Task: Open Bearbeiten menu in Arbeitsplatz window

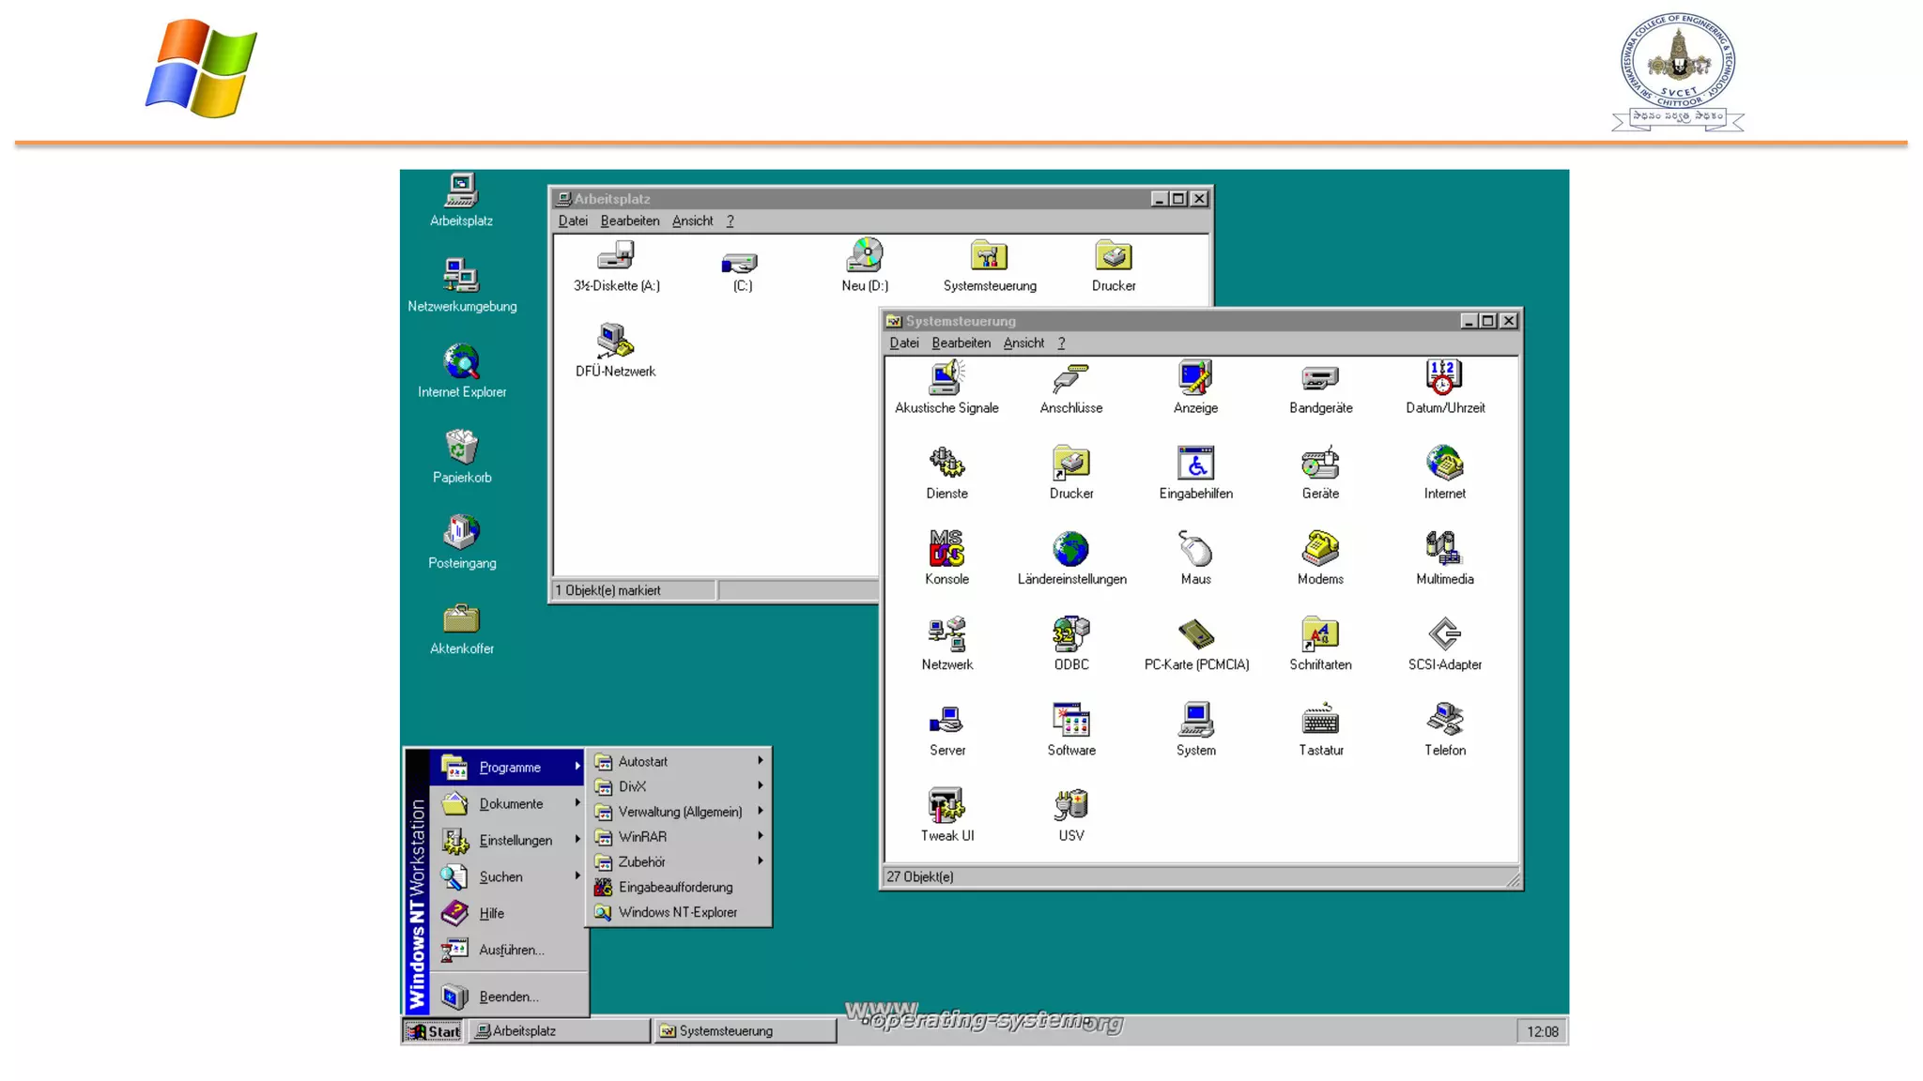Action: point(629,221)
